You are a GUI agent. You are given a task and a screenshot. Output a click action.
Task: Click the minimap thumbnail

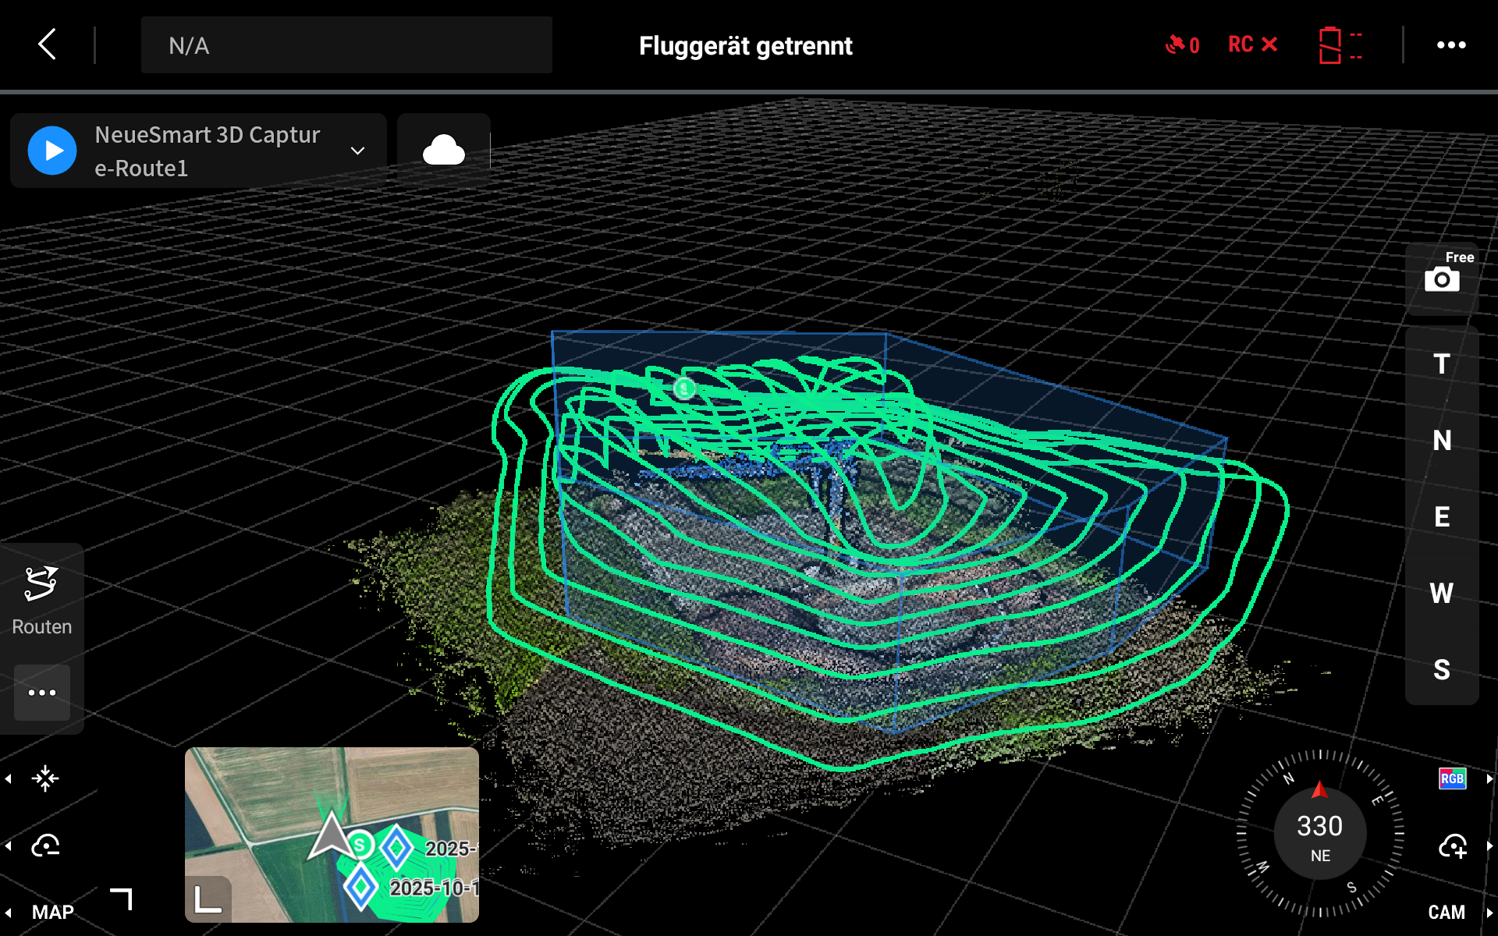click(x=332, y=835)
